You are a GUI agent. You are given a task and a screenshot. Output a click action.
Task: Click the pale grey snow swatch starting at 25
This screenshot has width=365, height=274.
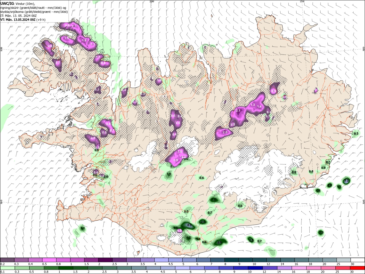(x=343, y=260)
